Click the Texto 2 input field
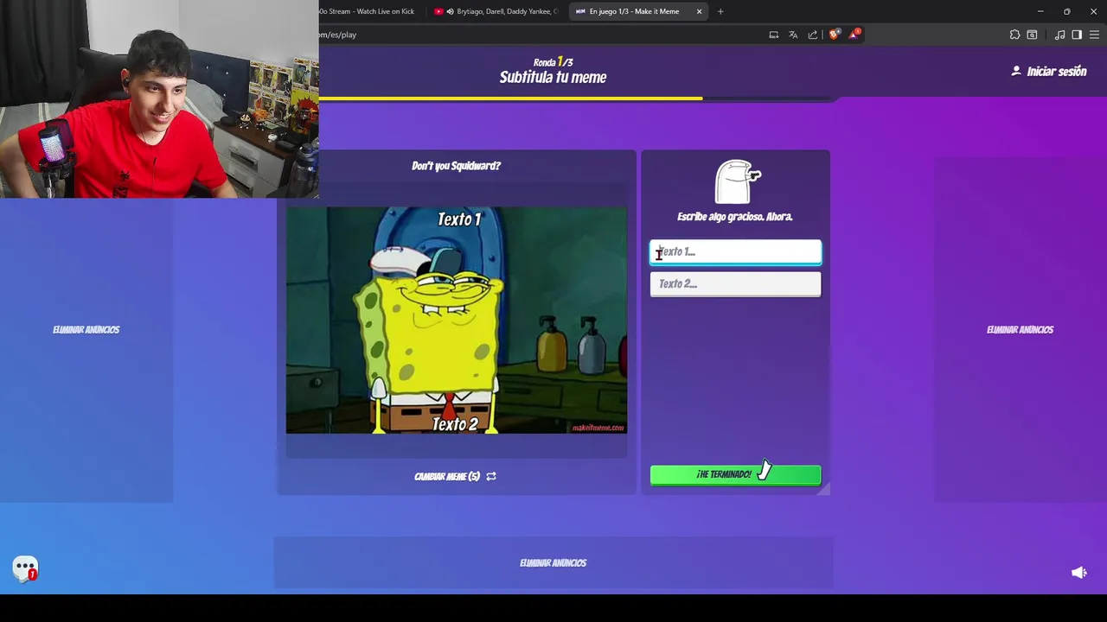Image resolution: width=1107 pixels, height=622 pixels. 735,283
